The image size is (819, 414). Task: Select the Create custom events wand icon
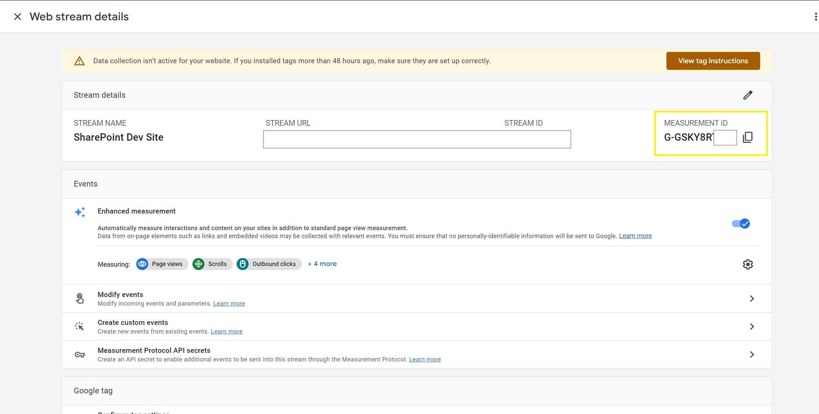point(79,326)
